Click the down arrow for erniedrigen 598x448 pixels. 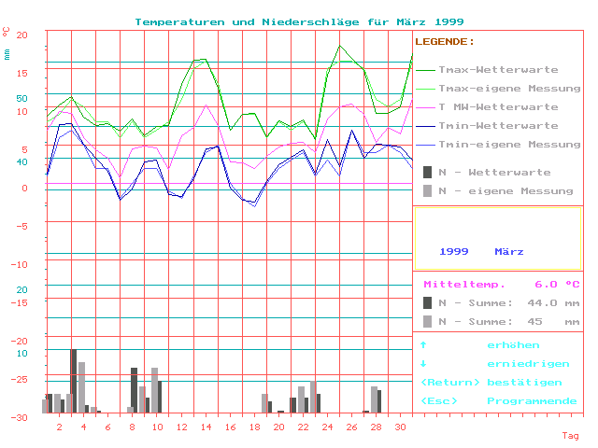pyautogui.click(x=423, y=364)
